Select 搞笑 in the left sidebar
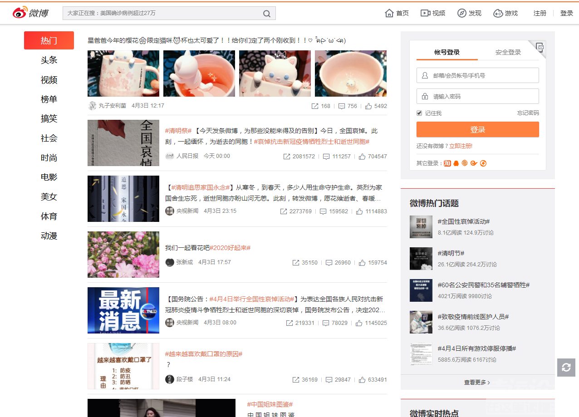Screen dimensions: 579x417 pos(49,118)
